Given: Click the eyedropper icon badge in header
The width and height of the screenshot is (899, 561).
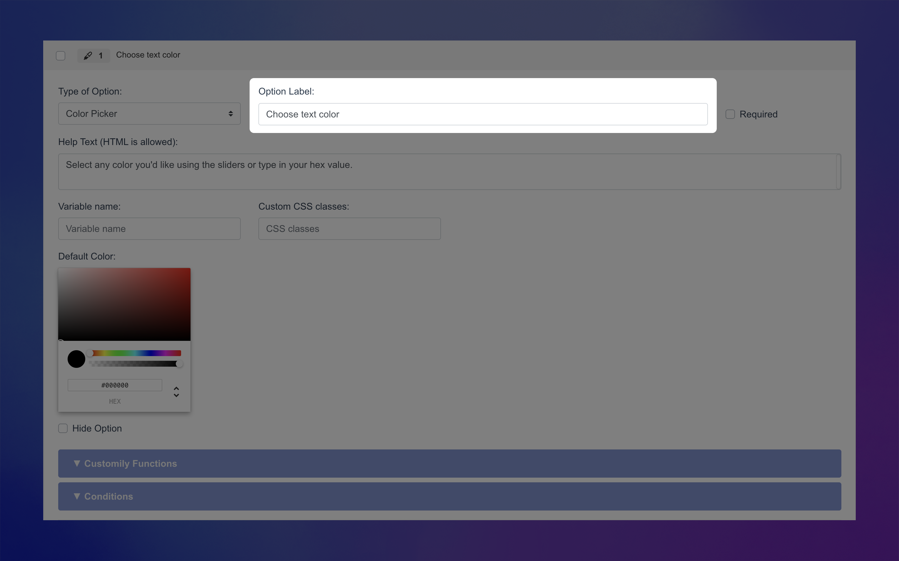Looking at the screenshot, I should [x=88, y=56].
